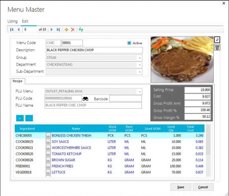Remove menu image trash icon

point(217,47)
